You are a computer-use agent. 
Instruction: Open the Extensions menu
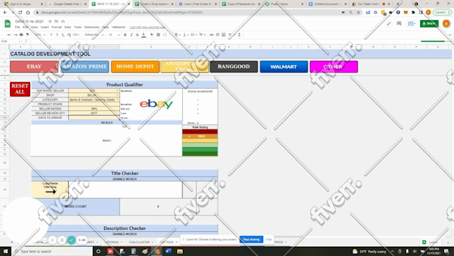91,27
